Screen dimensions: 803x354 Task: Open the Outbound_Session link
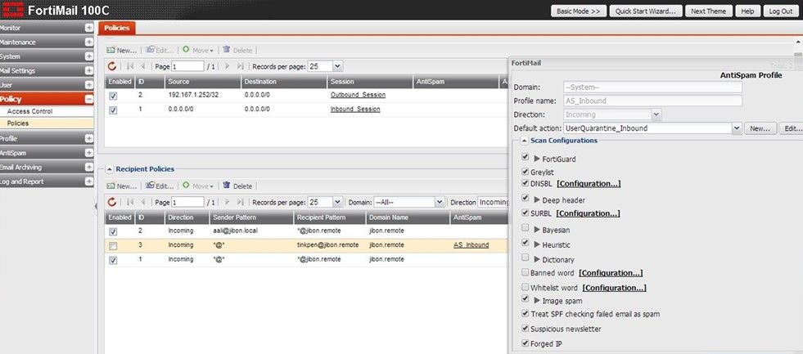(358, 95)
